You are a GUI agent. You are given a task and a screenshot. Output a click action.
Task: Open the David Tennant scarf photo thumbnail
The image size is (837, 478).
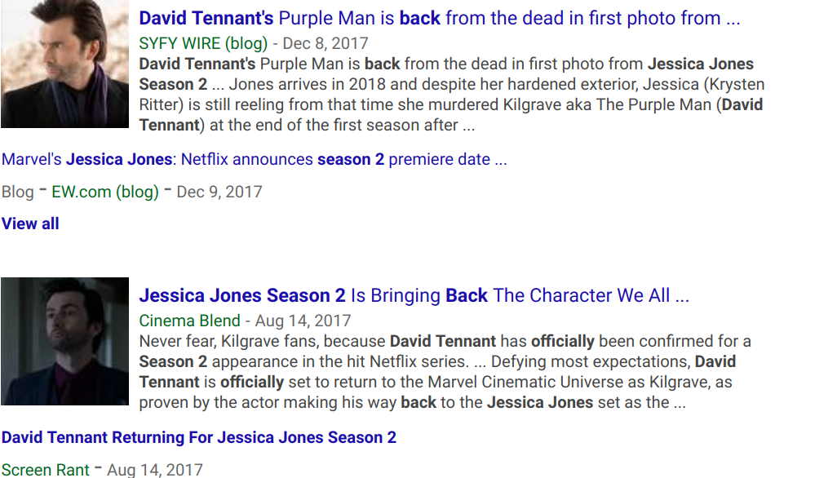tap(64, 64)
